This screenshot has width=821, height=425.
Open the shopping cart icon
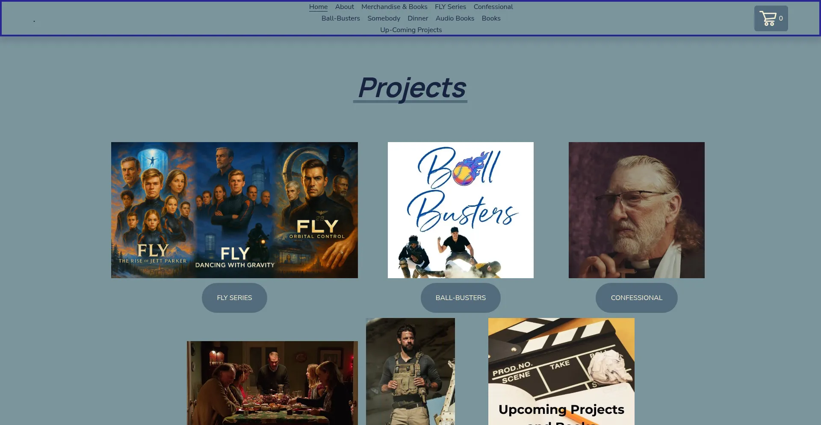pyautogui.click(x=770, y=18)
